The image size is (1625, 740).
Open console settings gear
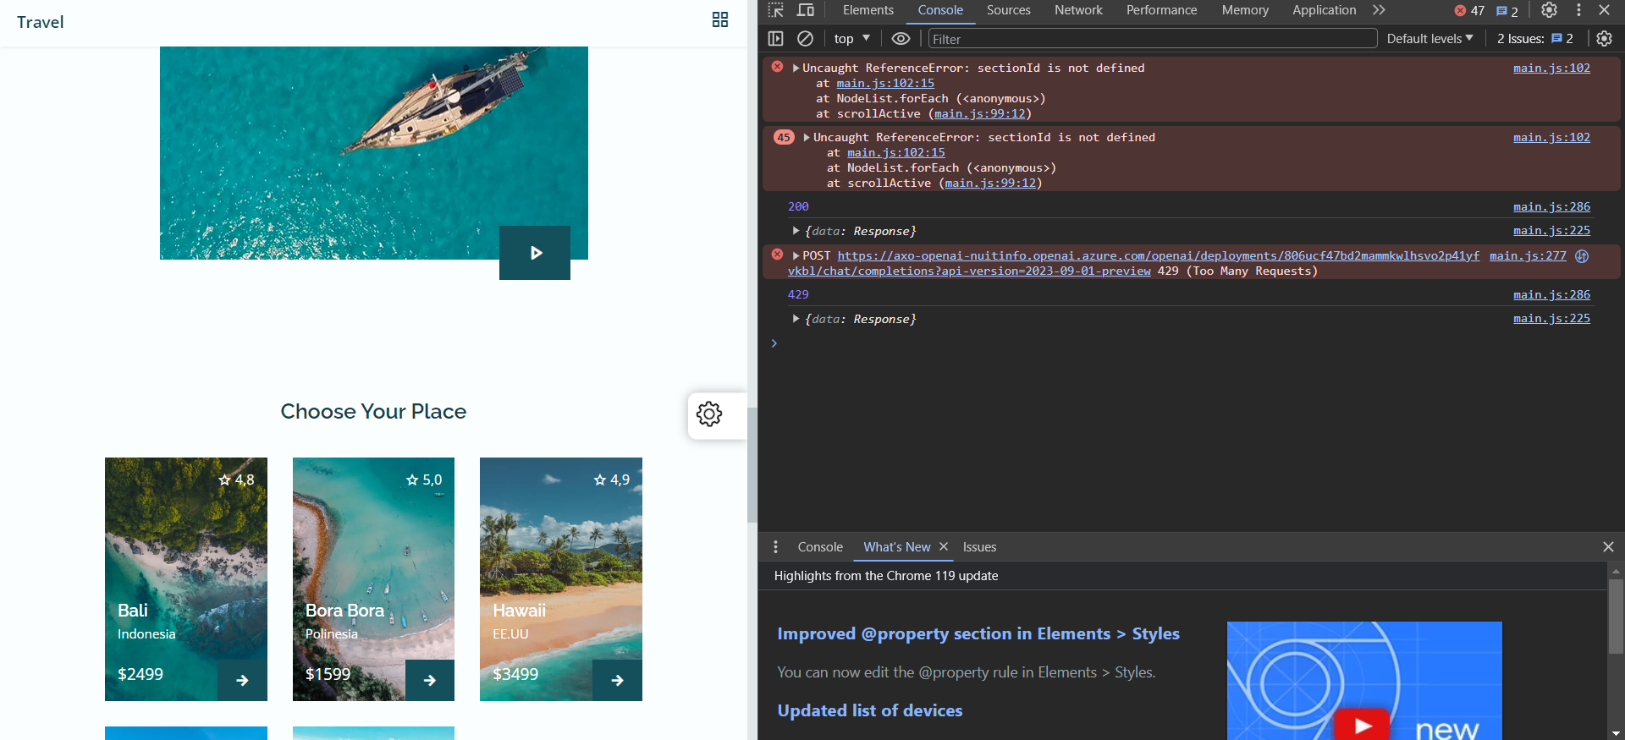point(1605,38)
